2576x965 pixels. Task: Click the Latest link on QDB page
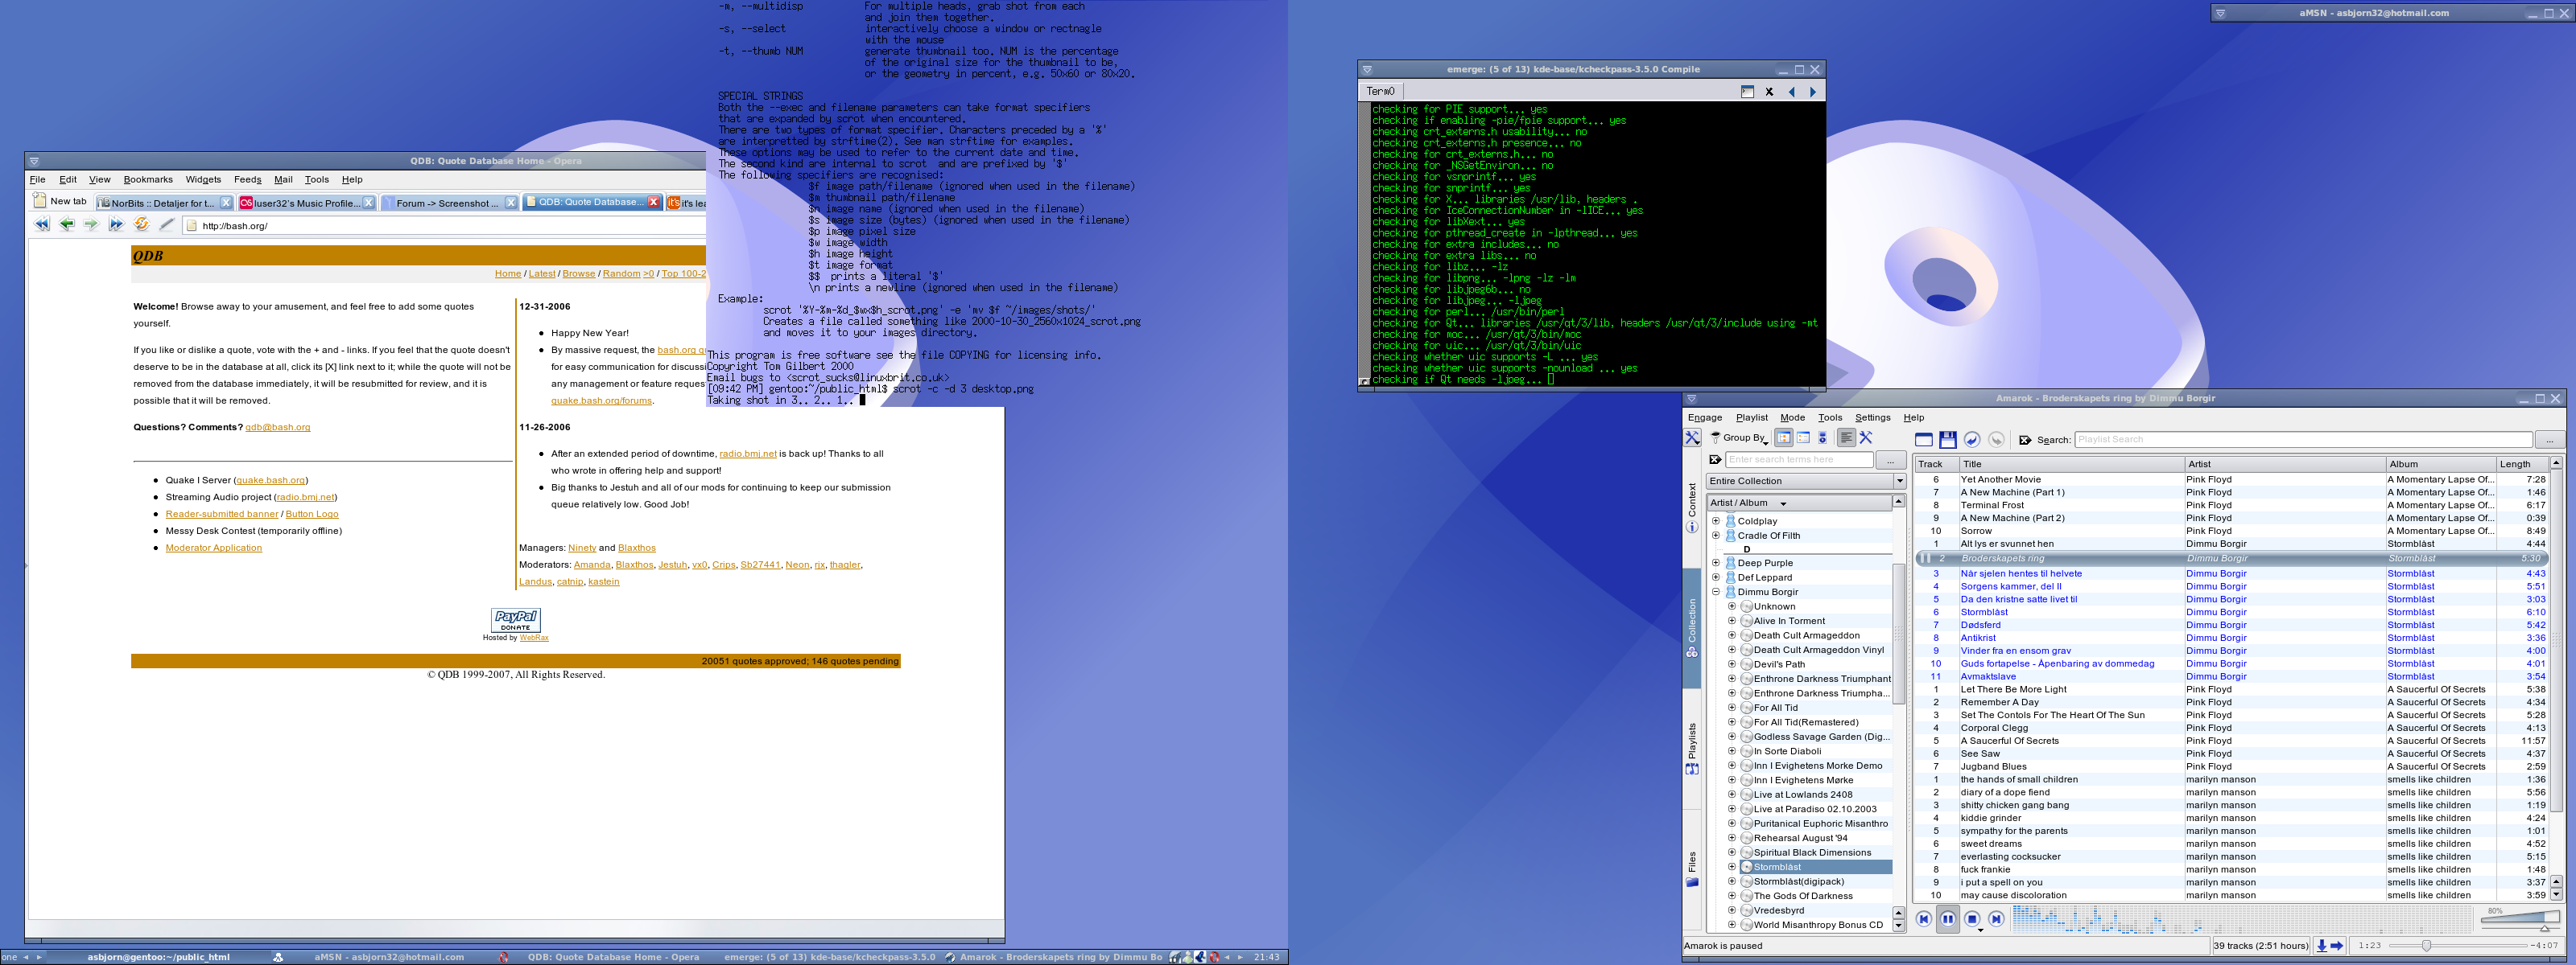[542, 273]
